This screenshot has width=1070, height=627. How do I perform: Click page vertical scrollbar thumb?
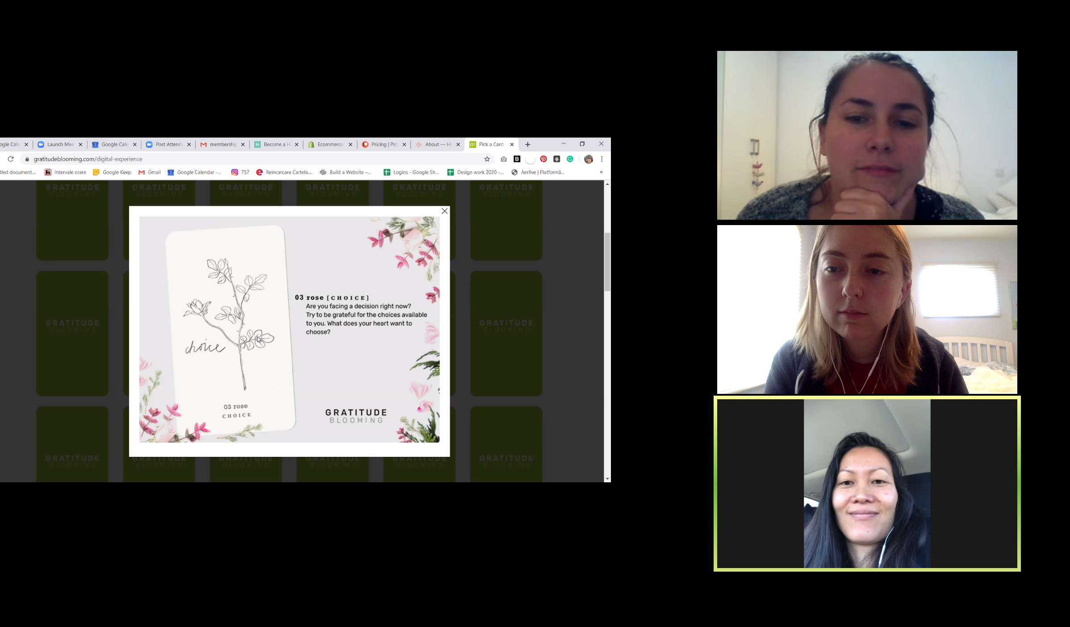(607, 262)
